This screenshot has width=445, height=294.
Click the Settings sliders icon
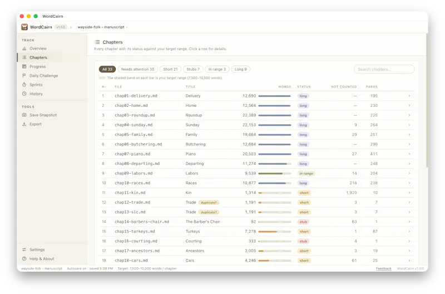click(x=24, y=249)
